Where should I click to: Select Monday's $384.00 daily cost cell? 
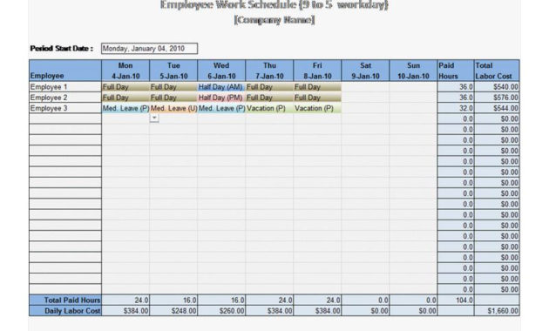(125, 311)
